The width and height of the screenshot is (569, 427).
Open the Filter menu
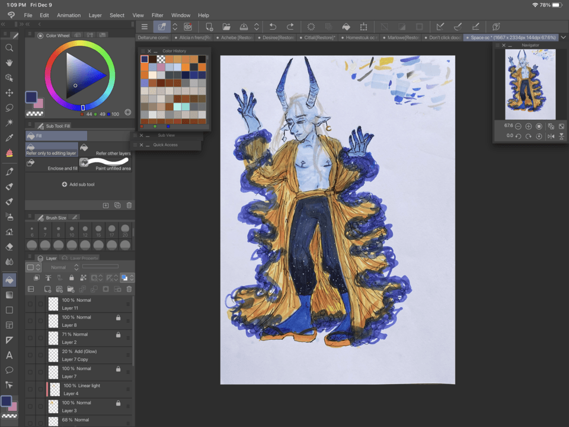157,15
